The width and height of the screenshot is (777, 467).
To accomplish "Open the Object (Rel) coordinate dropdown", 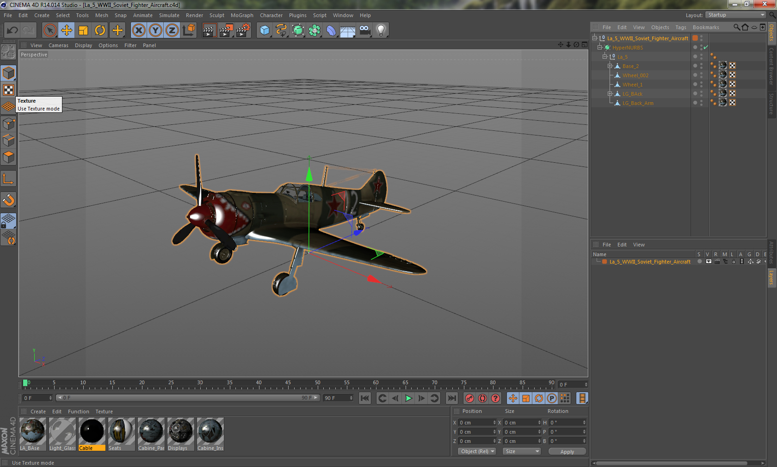I will tap(477, 451).
